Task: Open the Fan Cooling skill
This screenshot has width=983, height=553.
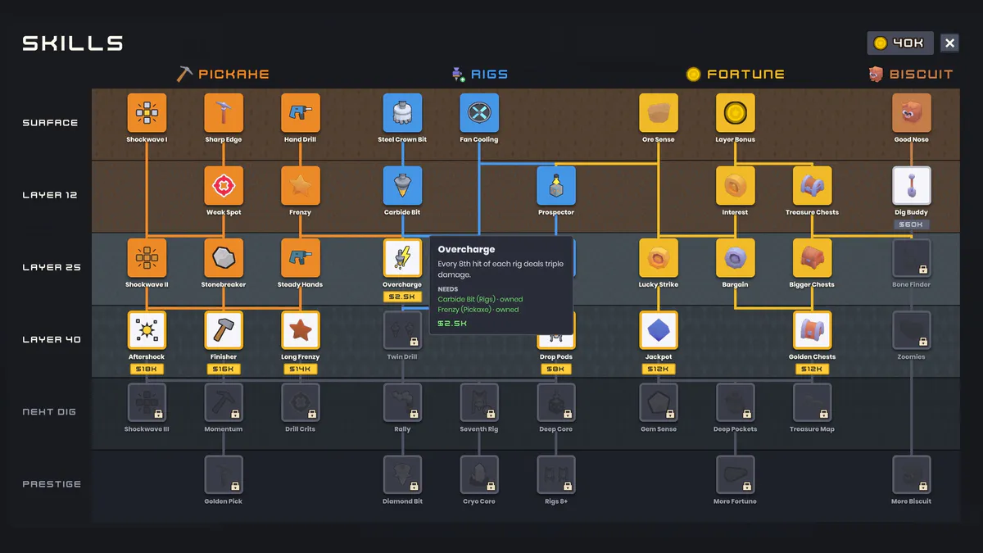Action: (x=479, y=113)
